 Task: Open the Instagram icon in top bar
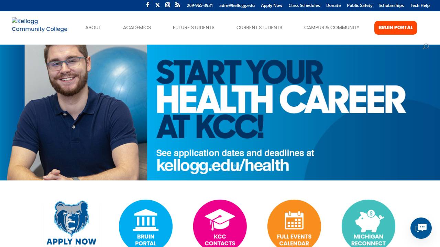167,5
